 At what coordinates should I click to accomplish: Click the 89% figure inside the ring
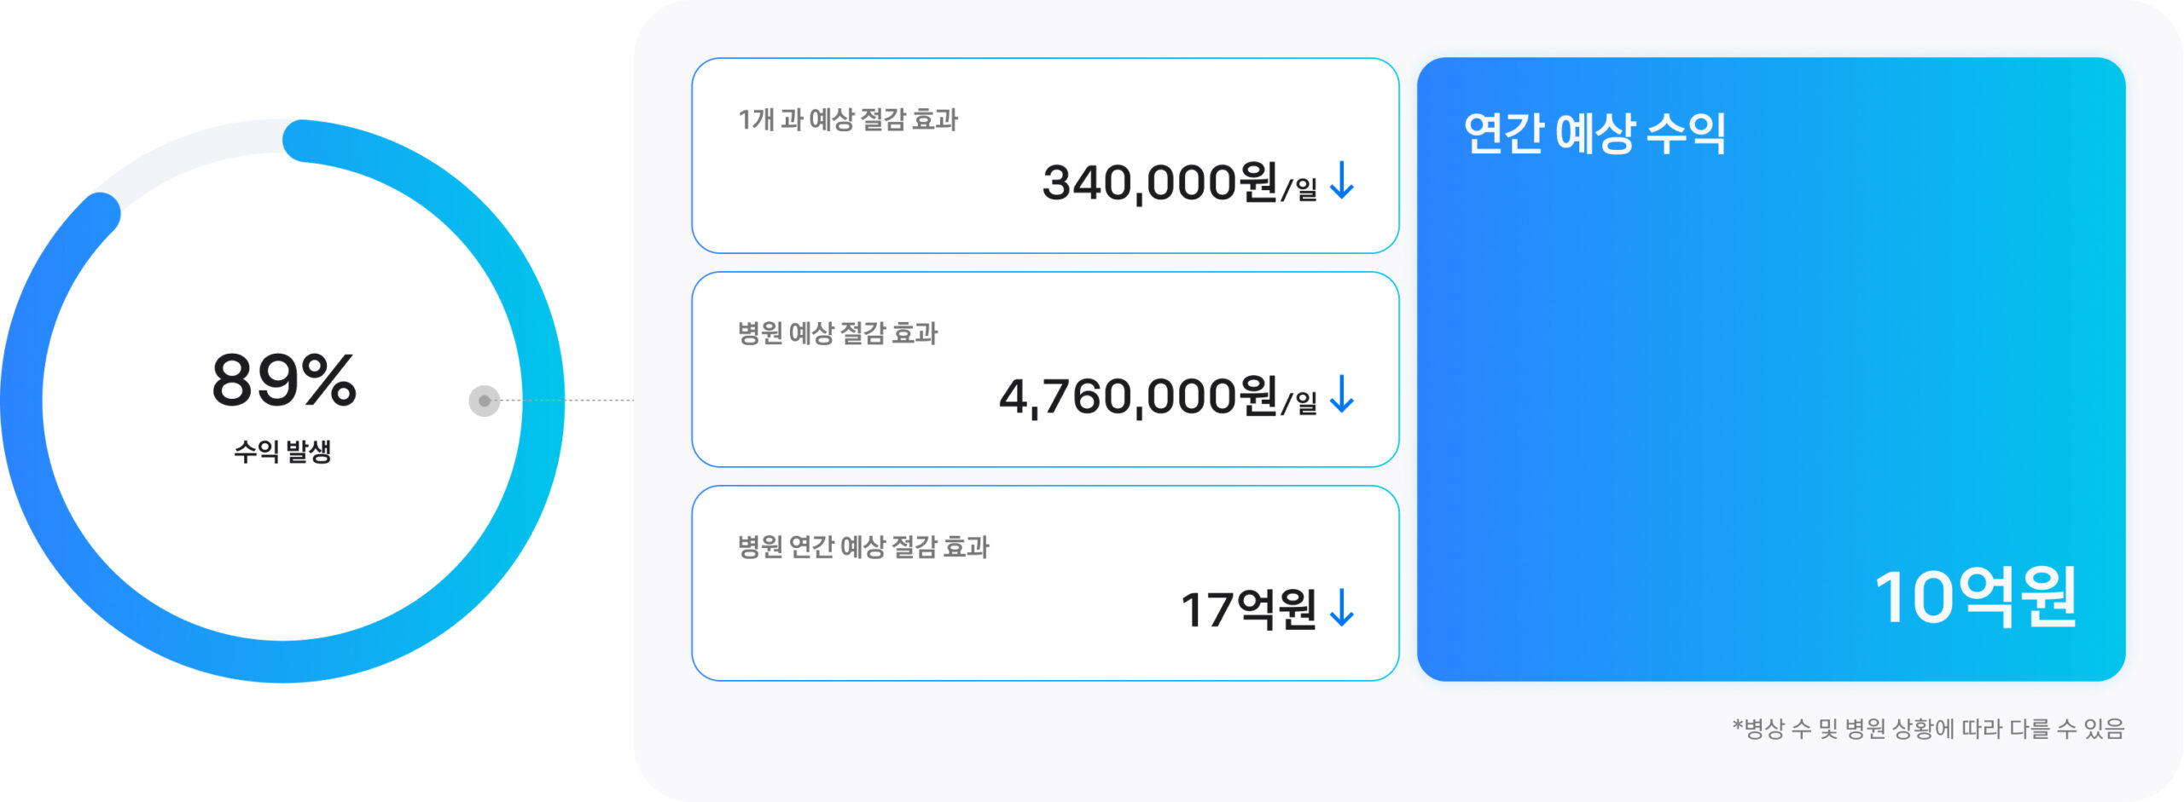(x=284, y=380)
